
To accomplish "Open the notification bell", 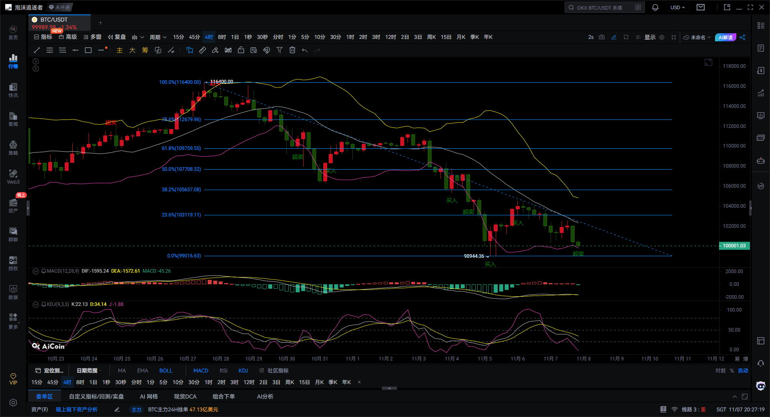I will click(655, 8).
